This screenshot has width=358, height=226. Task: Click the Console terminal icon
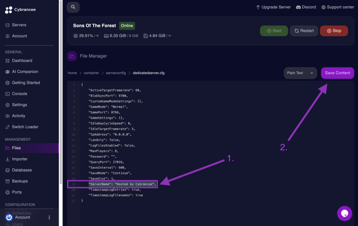click(8, 94)
